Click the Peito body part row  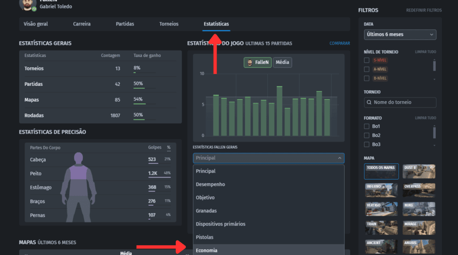[x=100, y=174]
